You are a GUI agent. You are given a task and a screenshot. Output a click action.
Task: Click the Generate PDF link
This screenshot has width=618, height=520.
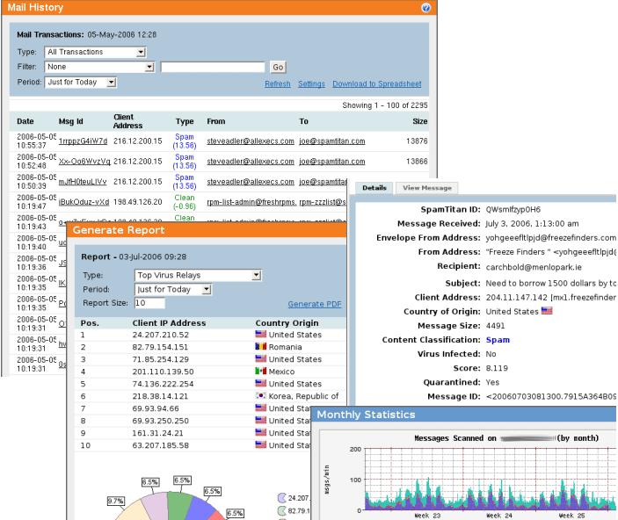click(x=315, y=304)
